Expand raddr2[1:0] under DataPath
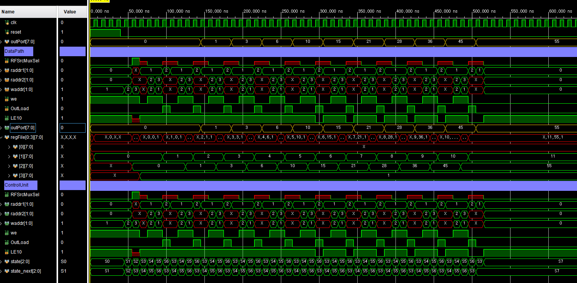This screenshot has width=577, height=283. tap(2, 80)
